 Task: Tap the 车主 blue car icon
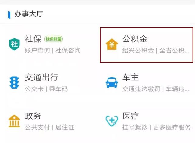(112, 83)
